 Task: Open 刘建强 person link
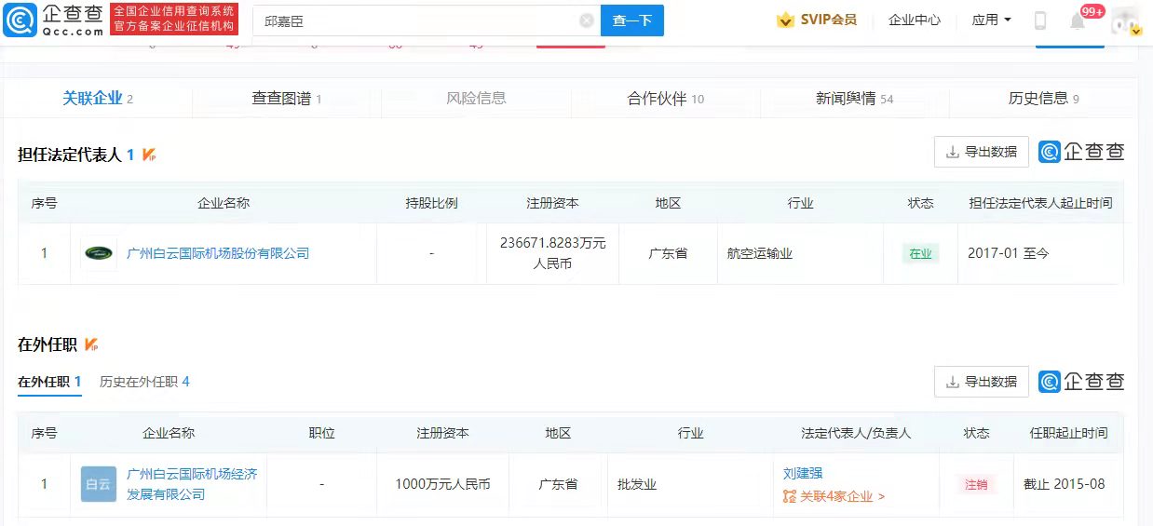803,474
